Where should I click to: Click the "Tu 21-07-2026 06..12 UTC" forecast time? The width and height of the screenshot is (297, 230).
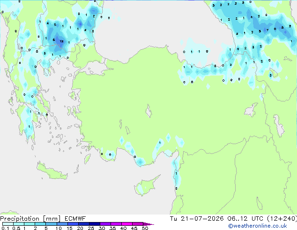pos(216,219)
